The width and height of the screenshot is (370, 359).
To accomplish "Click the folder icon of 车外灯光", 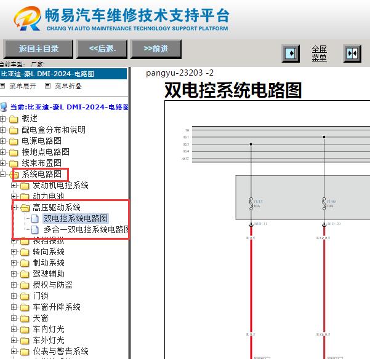I will [x=25, y=341].
